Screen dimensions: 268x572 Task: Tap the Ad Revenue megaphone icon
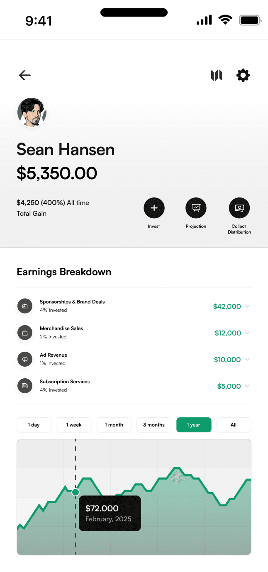[x=25, y=359]
